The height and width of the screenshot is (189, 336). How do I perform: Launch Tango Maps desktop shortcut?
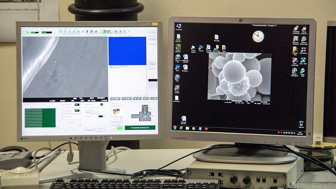click(x=303, y=73)
